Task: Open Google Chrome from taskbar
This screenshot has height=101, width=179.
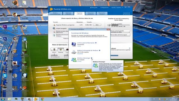Action: 43,99
